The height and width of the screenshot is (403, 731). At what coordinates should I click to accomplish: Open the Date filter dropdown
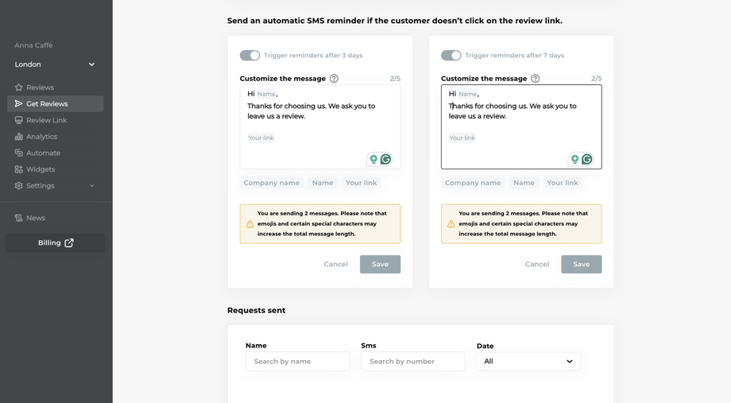(528, 362)
